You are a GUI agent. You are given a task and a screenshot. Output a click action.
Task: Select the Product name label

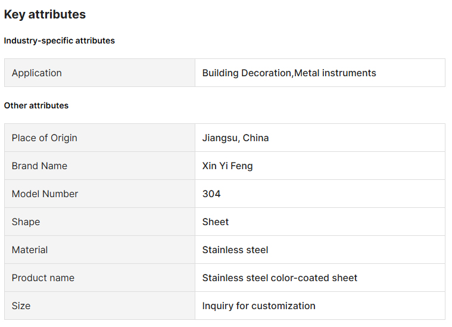43,278
